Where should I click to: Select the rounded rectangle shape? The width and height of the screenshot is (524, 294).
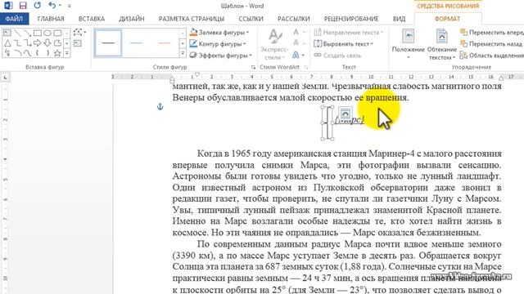click(57, 33)
